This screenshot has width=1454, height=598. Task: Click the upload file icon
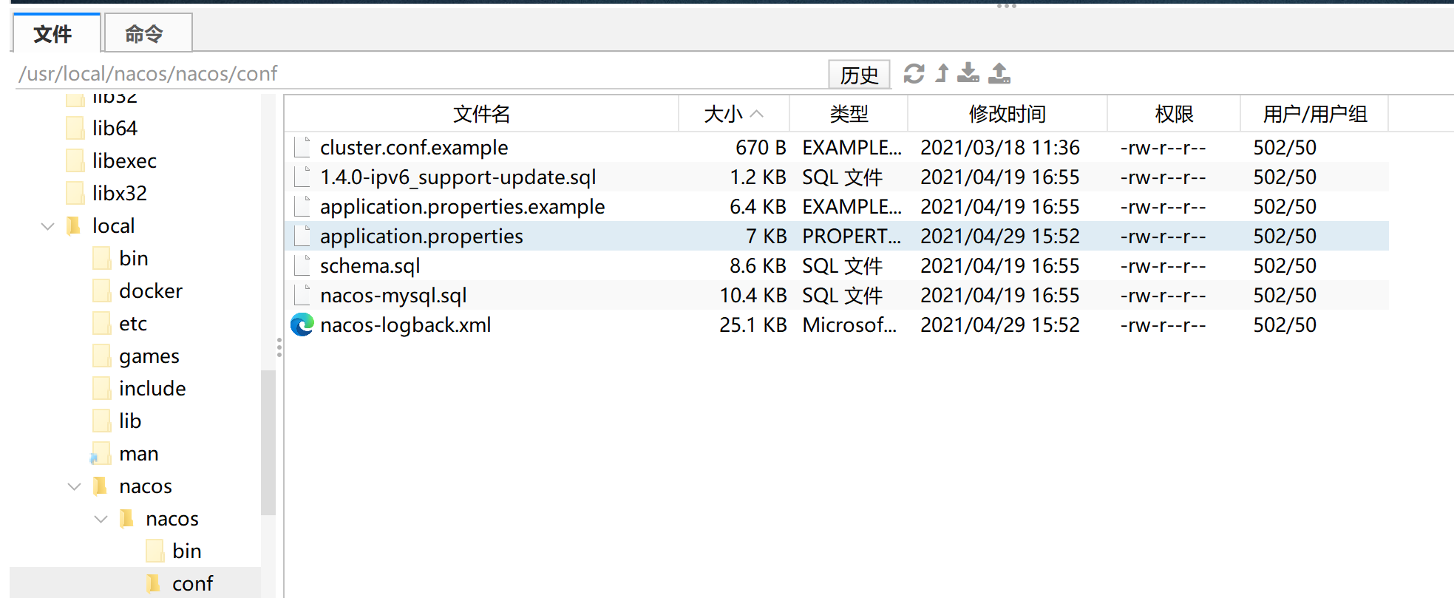pyautogui.click(x=999, y=72)
